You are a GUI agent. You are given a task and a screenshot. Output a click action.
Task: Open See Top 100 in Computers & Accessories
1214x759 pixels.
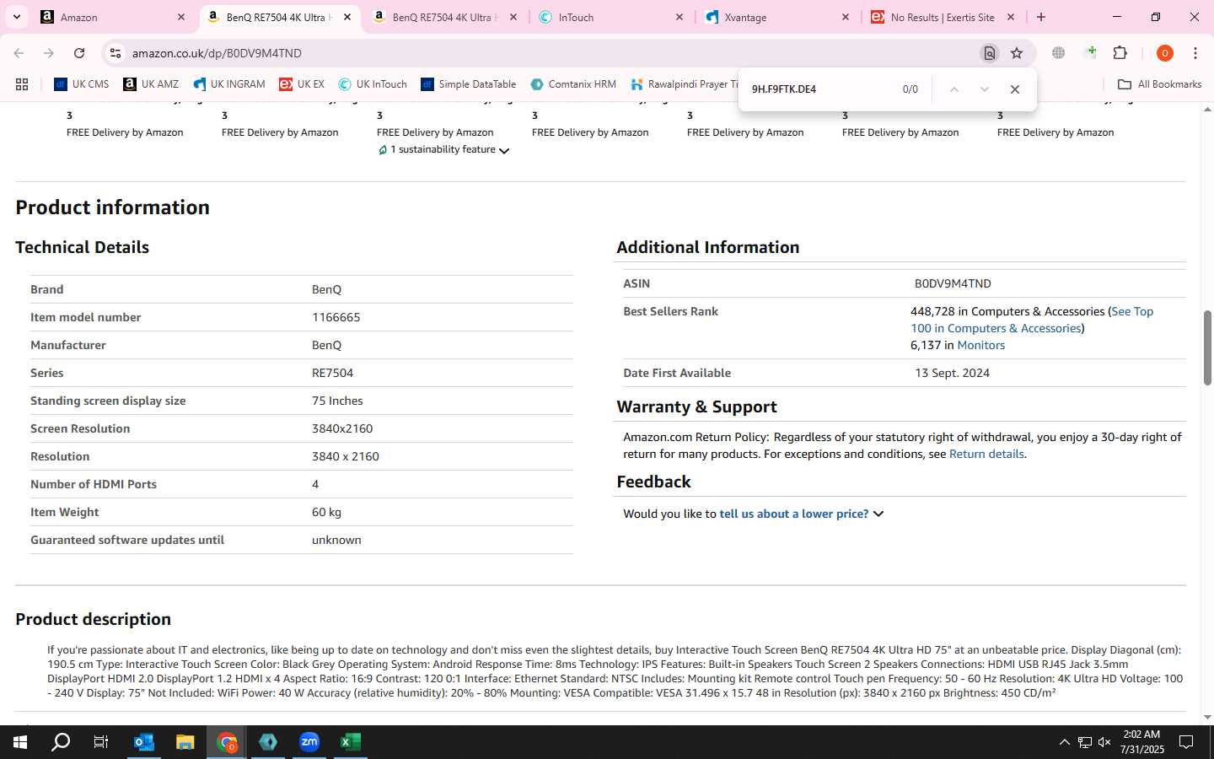click(1032, 320)
